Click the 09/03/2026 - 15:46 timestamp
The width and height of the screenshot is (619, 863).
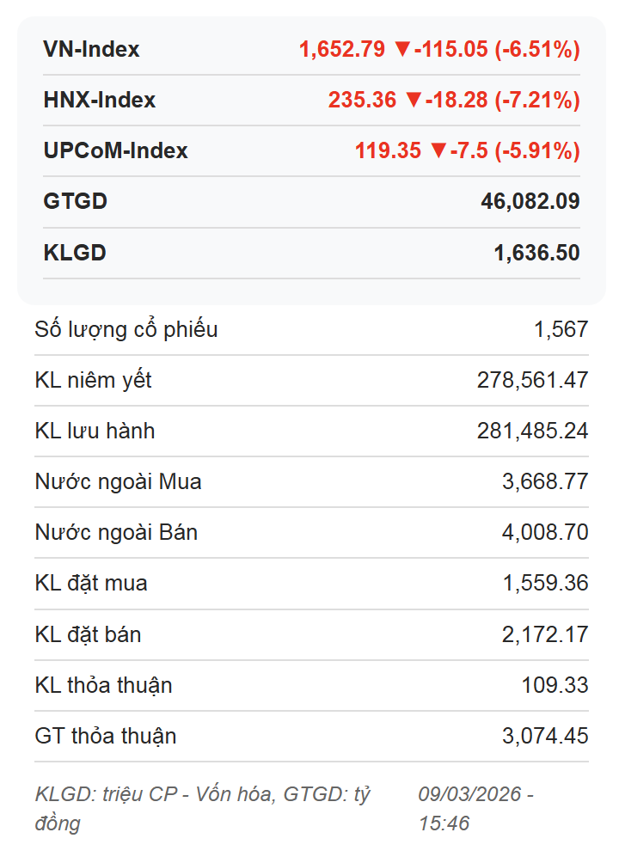475,808
